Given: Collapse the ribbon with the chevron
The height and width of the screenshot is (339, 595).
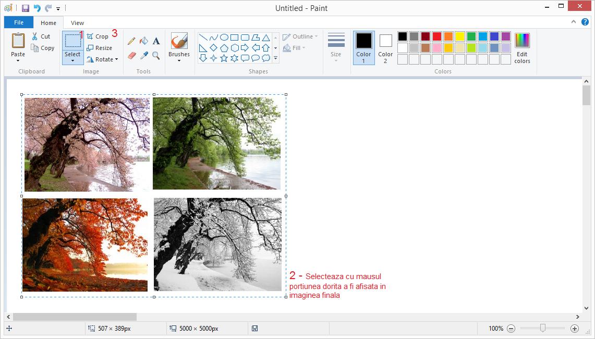Looking at the screenshot, I should [x=574, y=22].
